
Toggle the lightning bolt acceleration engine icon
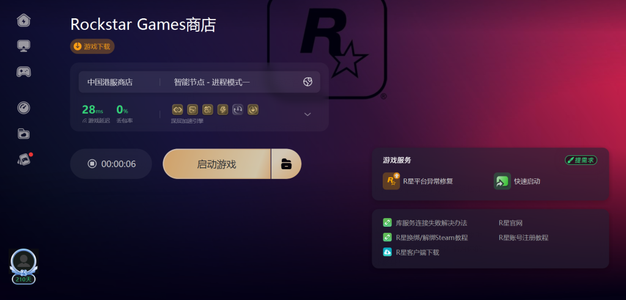point(223,109)
